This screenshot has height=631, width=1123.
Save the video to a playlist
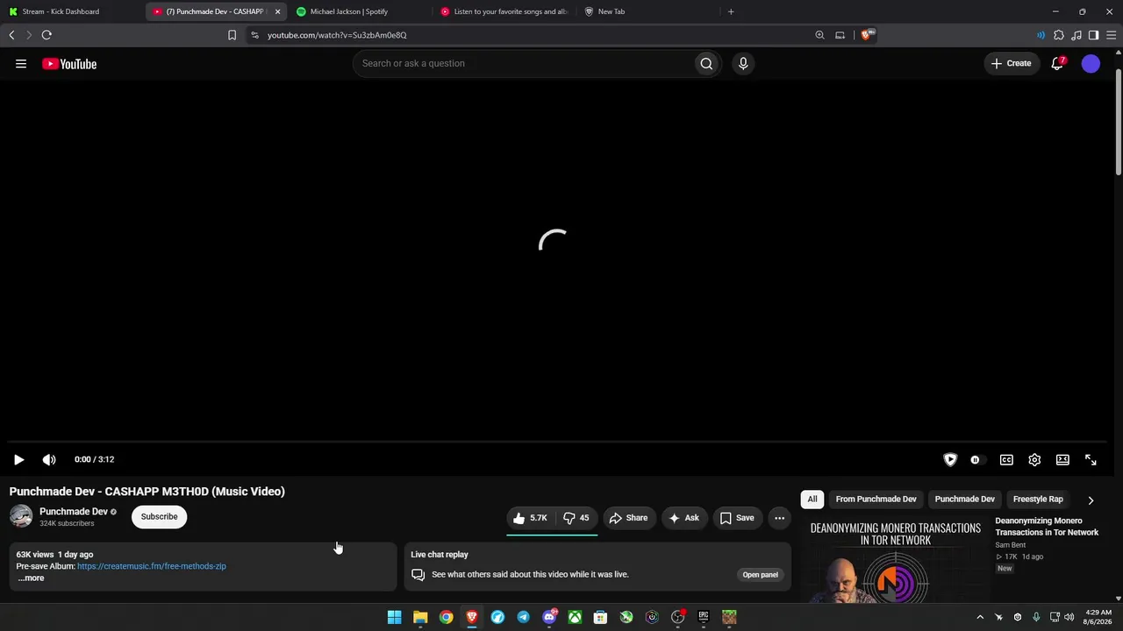tap(738, 518)
